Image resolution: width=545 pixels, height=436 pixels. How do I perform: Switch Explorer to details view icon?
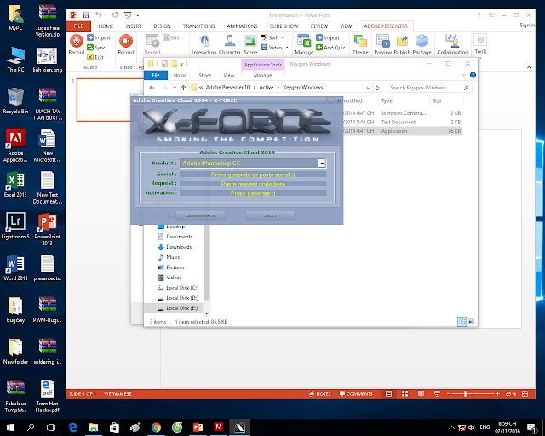[462, 322]
